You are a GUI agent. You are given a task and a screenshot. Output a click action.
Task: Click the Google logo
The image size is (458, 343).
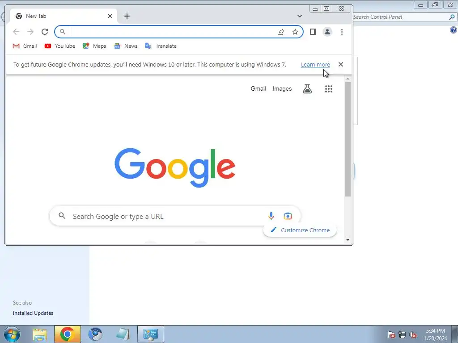coord(175,167)
